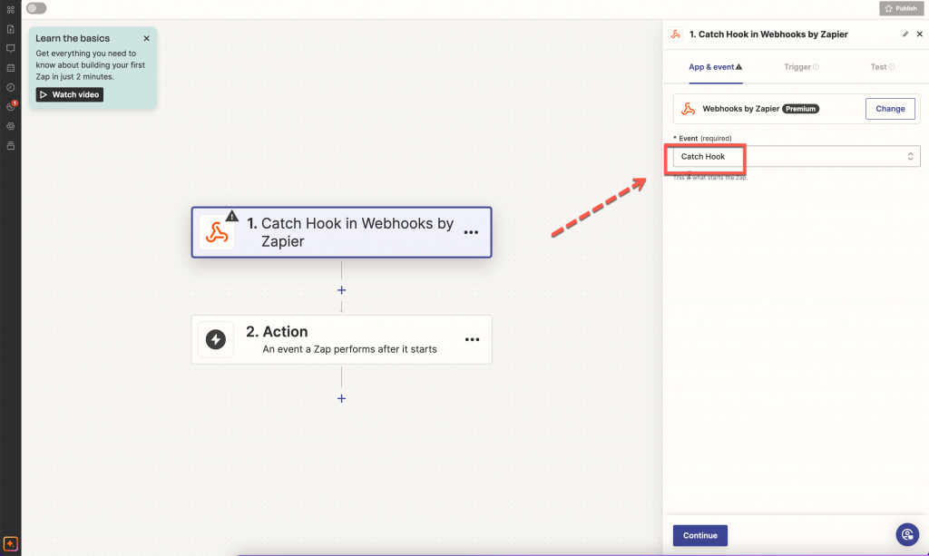
Task: Open the sidebar icon with notification badge
Action: click(11, 107)
